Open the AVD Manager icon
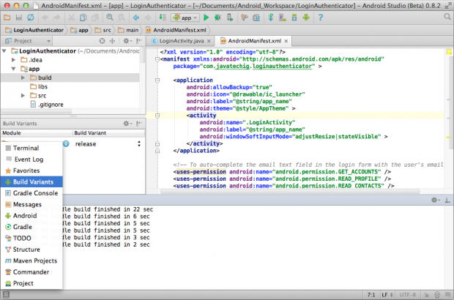The width and height of the screenshot is (454, 300). tap(283, 18)
